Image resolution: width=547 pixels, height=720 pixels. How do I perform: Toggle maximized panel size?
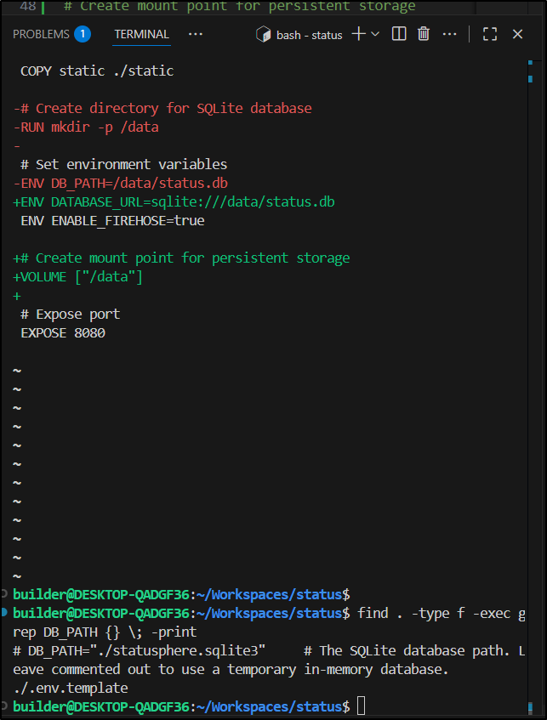click(x=490, y=34)
